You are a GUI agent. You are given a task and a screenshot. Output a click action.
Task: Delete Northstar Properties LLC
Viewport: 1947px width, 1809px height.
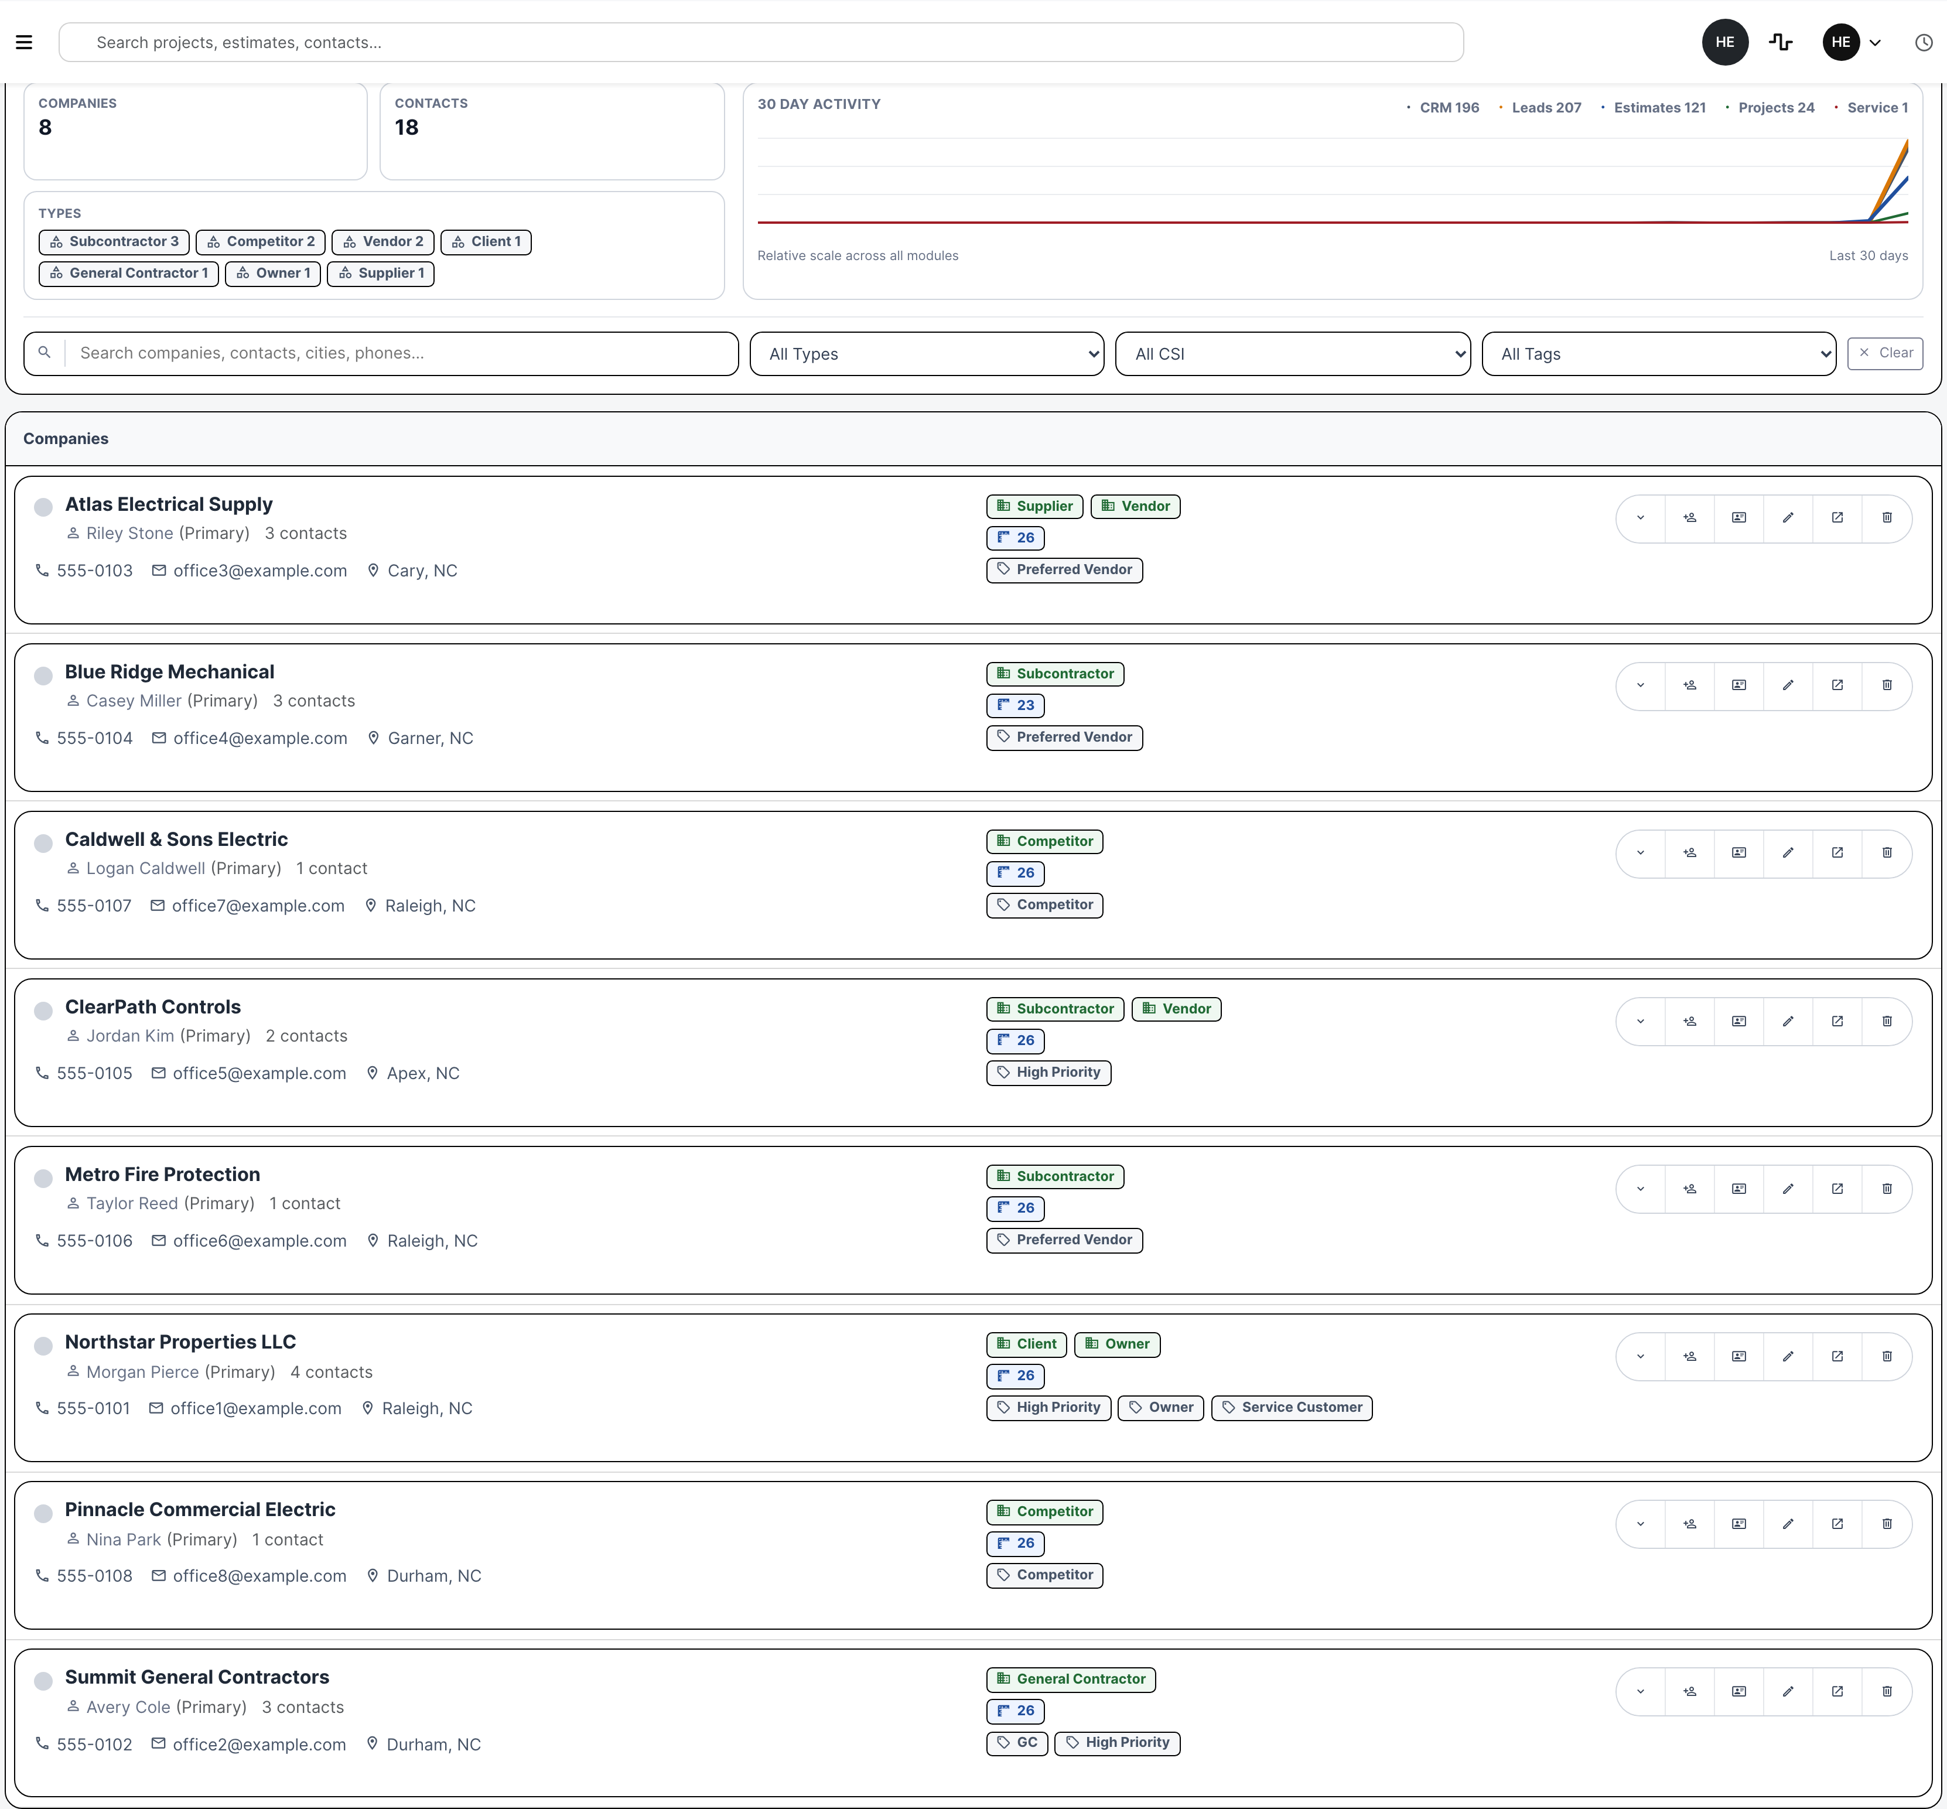click(x=1886, y=1356)
